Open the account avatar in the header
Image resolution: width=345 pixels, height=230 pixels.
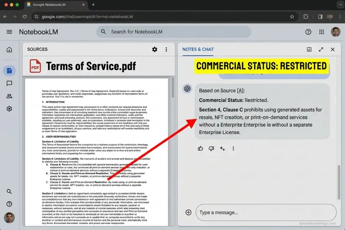click(x=336, y=32)
